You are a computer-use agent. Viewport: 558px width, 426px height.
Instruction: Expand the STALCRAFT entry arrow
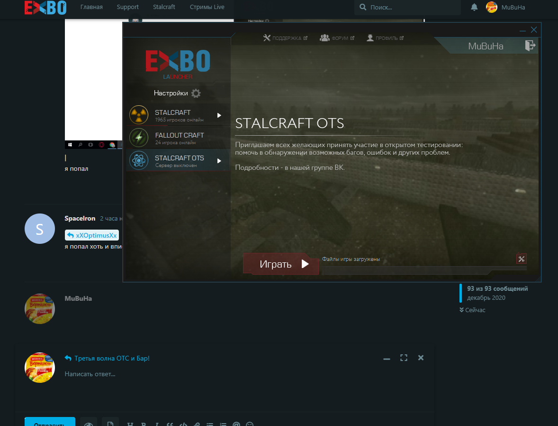219,115
